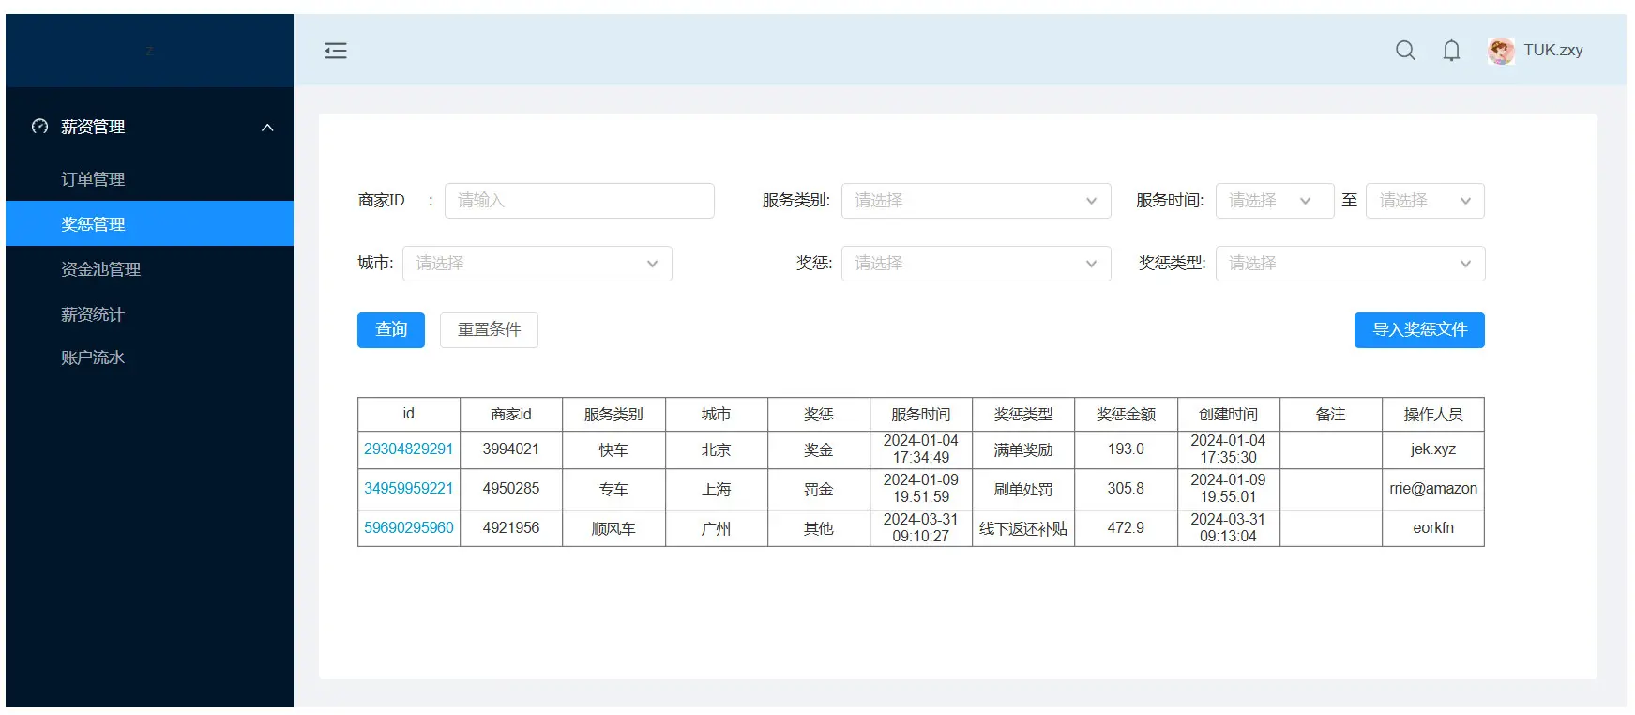Click the dashboard icon beside 薪资管理
Viewport: 1635px width, 715px height.
(39, 127)
